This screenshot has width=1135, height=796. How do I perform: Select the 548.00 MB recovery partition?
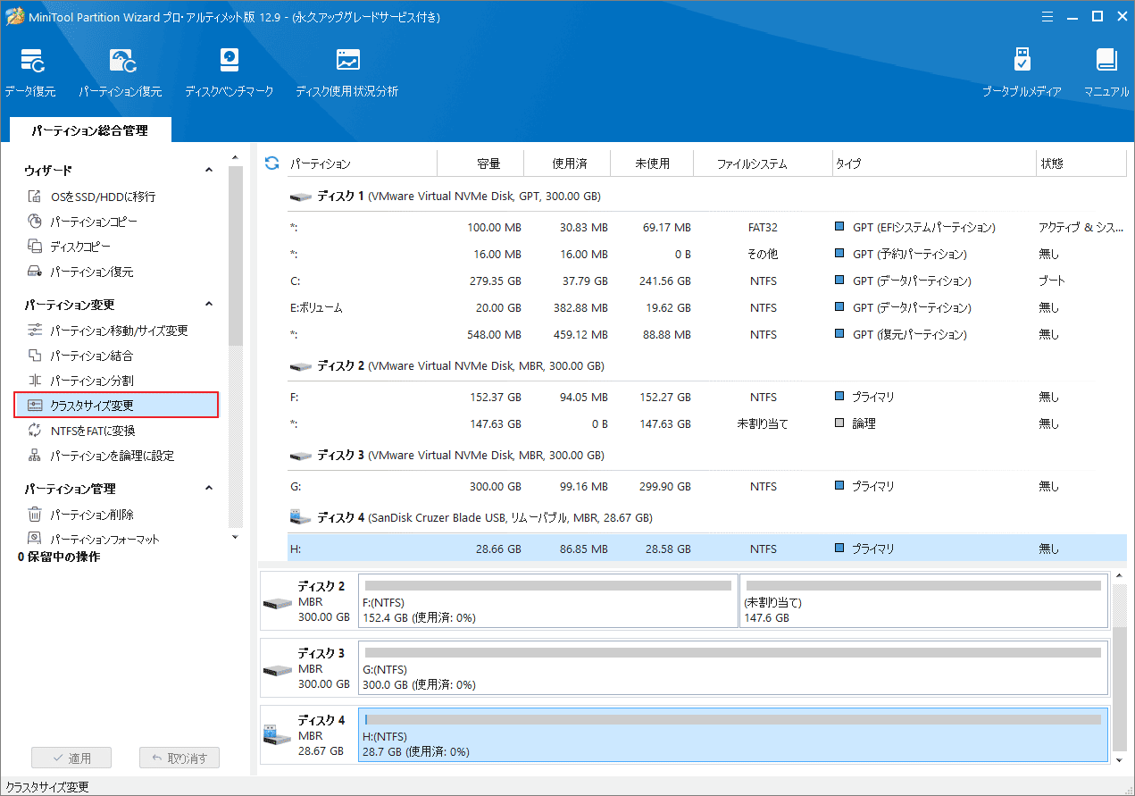pos(707,334)
